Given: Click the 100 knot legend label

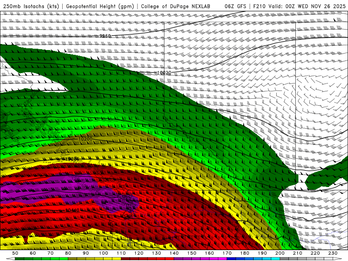Looking at the screenshot, I should click(x=104, y=253).
